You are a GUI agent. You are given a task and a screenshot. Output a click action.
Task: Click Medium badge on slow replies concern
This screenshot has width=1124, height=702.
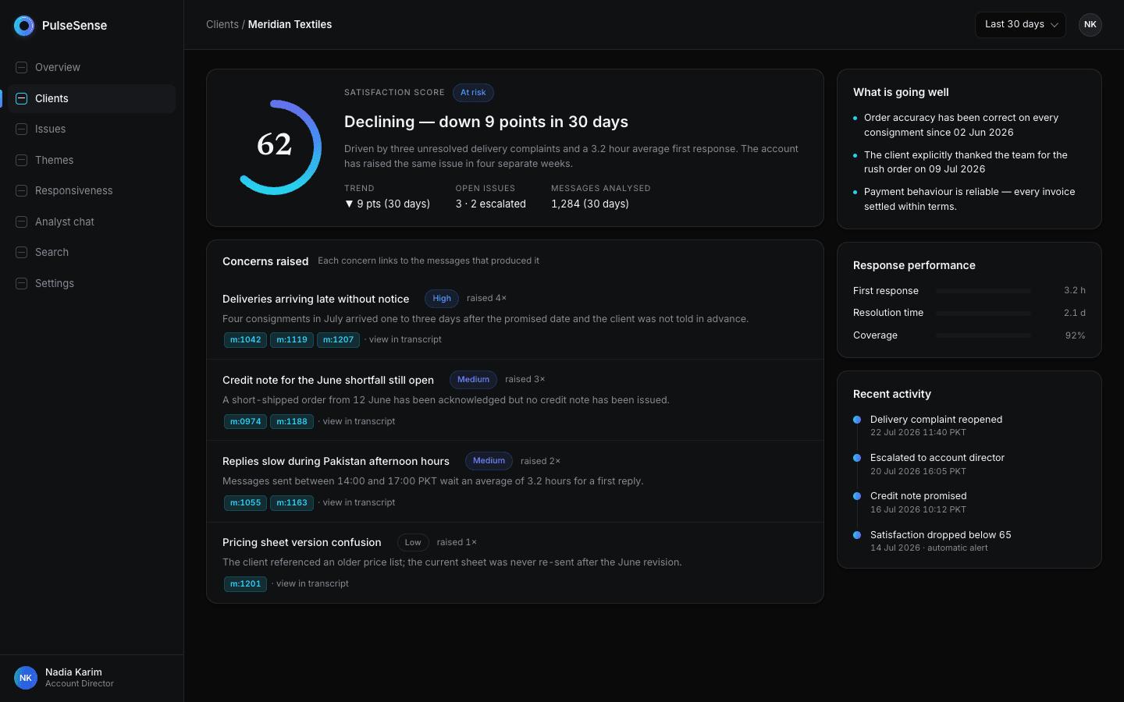[x=489, y=461]
